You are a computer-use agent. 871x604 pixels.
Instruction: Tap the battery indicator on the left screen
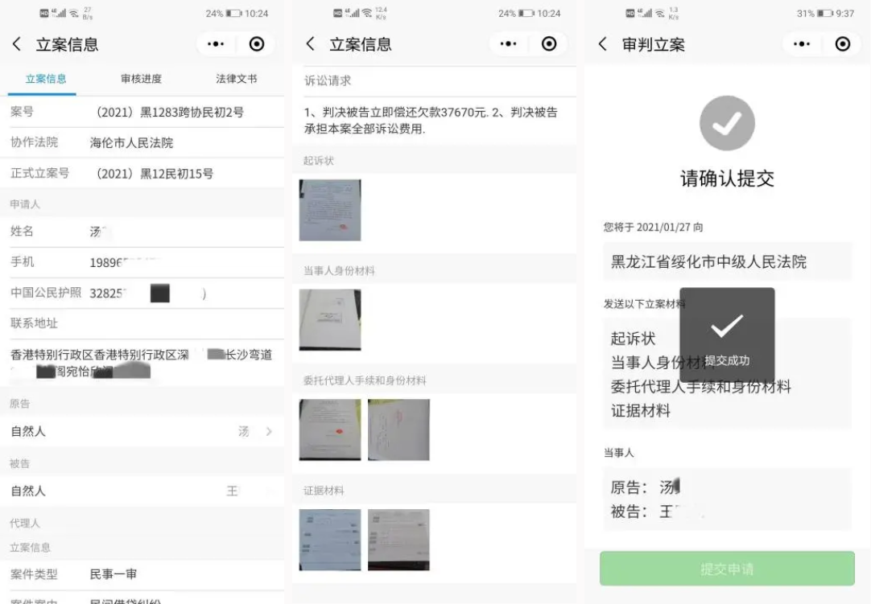(x=234, y=14)
